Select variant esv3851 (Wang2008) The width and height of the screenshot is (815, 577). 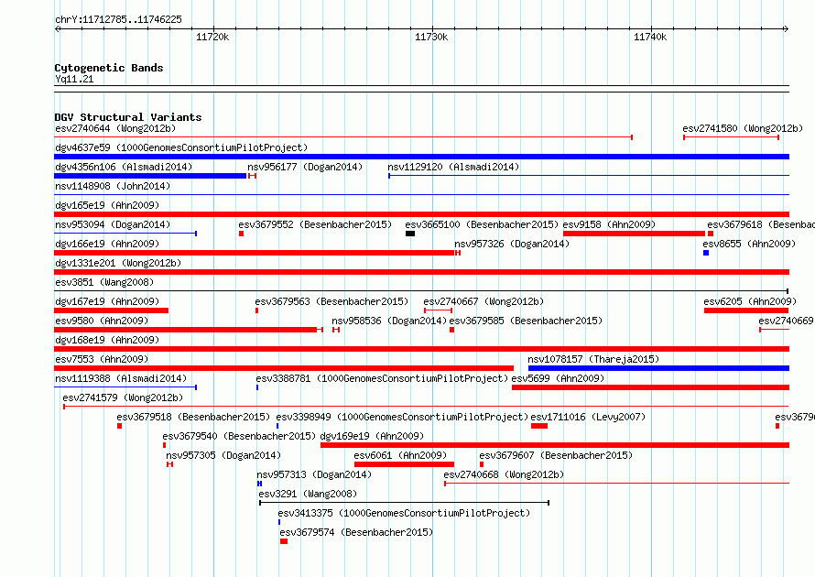(104, 282)
